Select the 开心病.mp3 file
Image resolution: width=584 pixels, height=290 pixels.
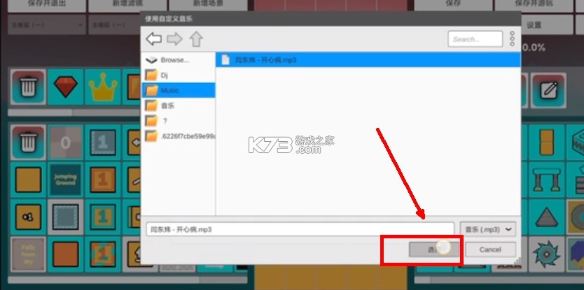[x=368, y=60]
